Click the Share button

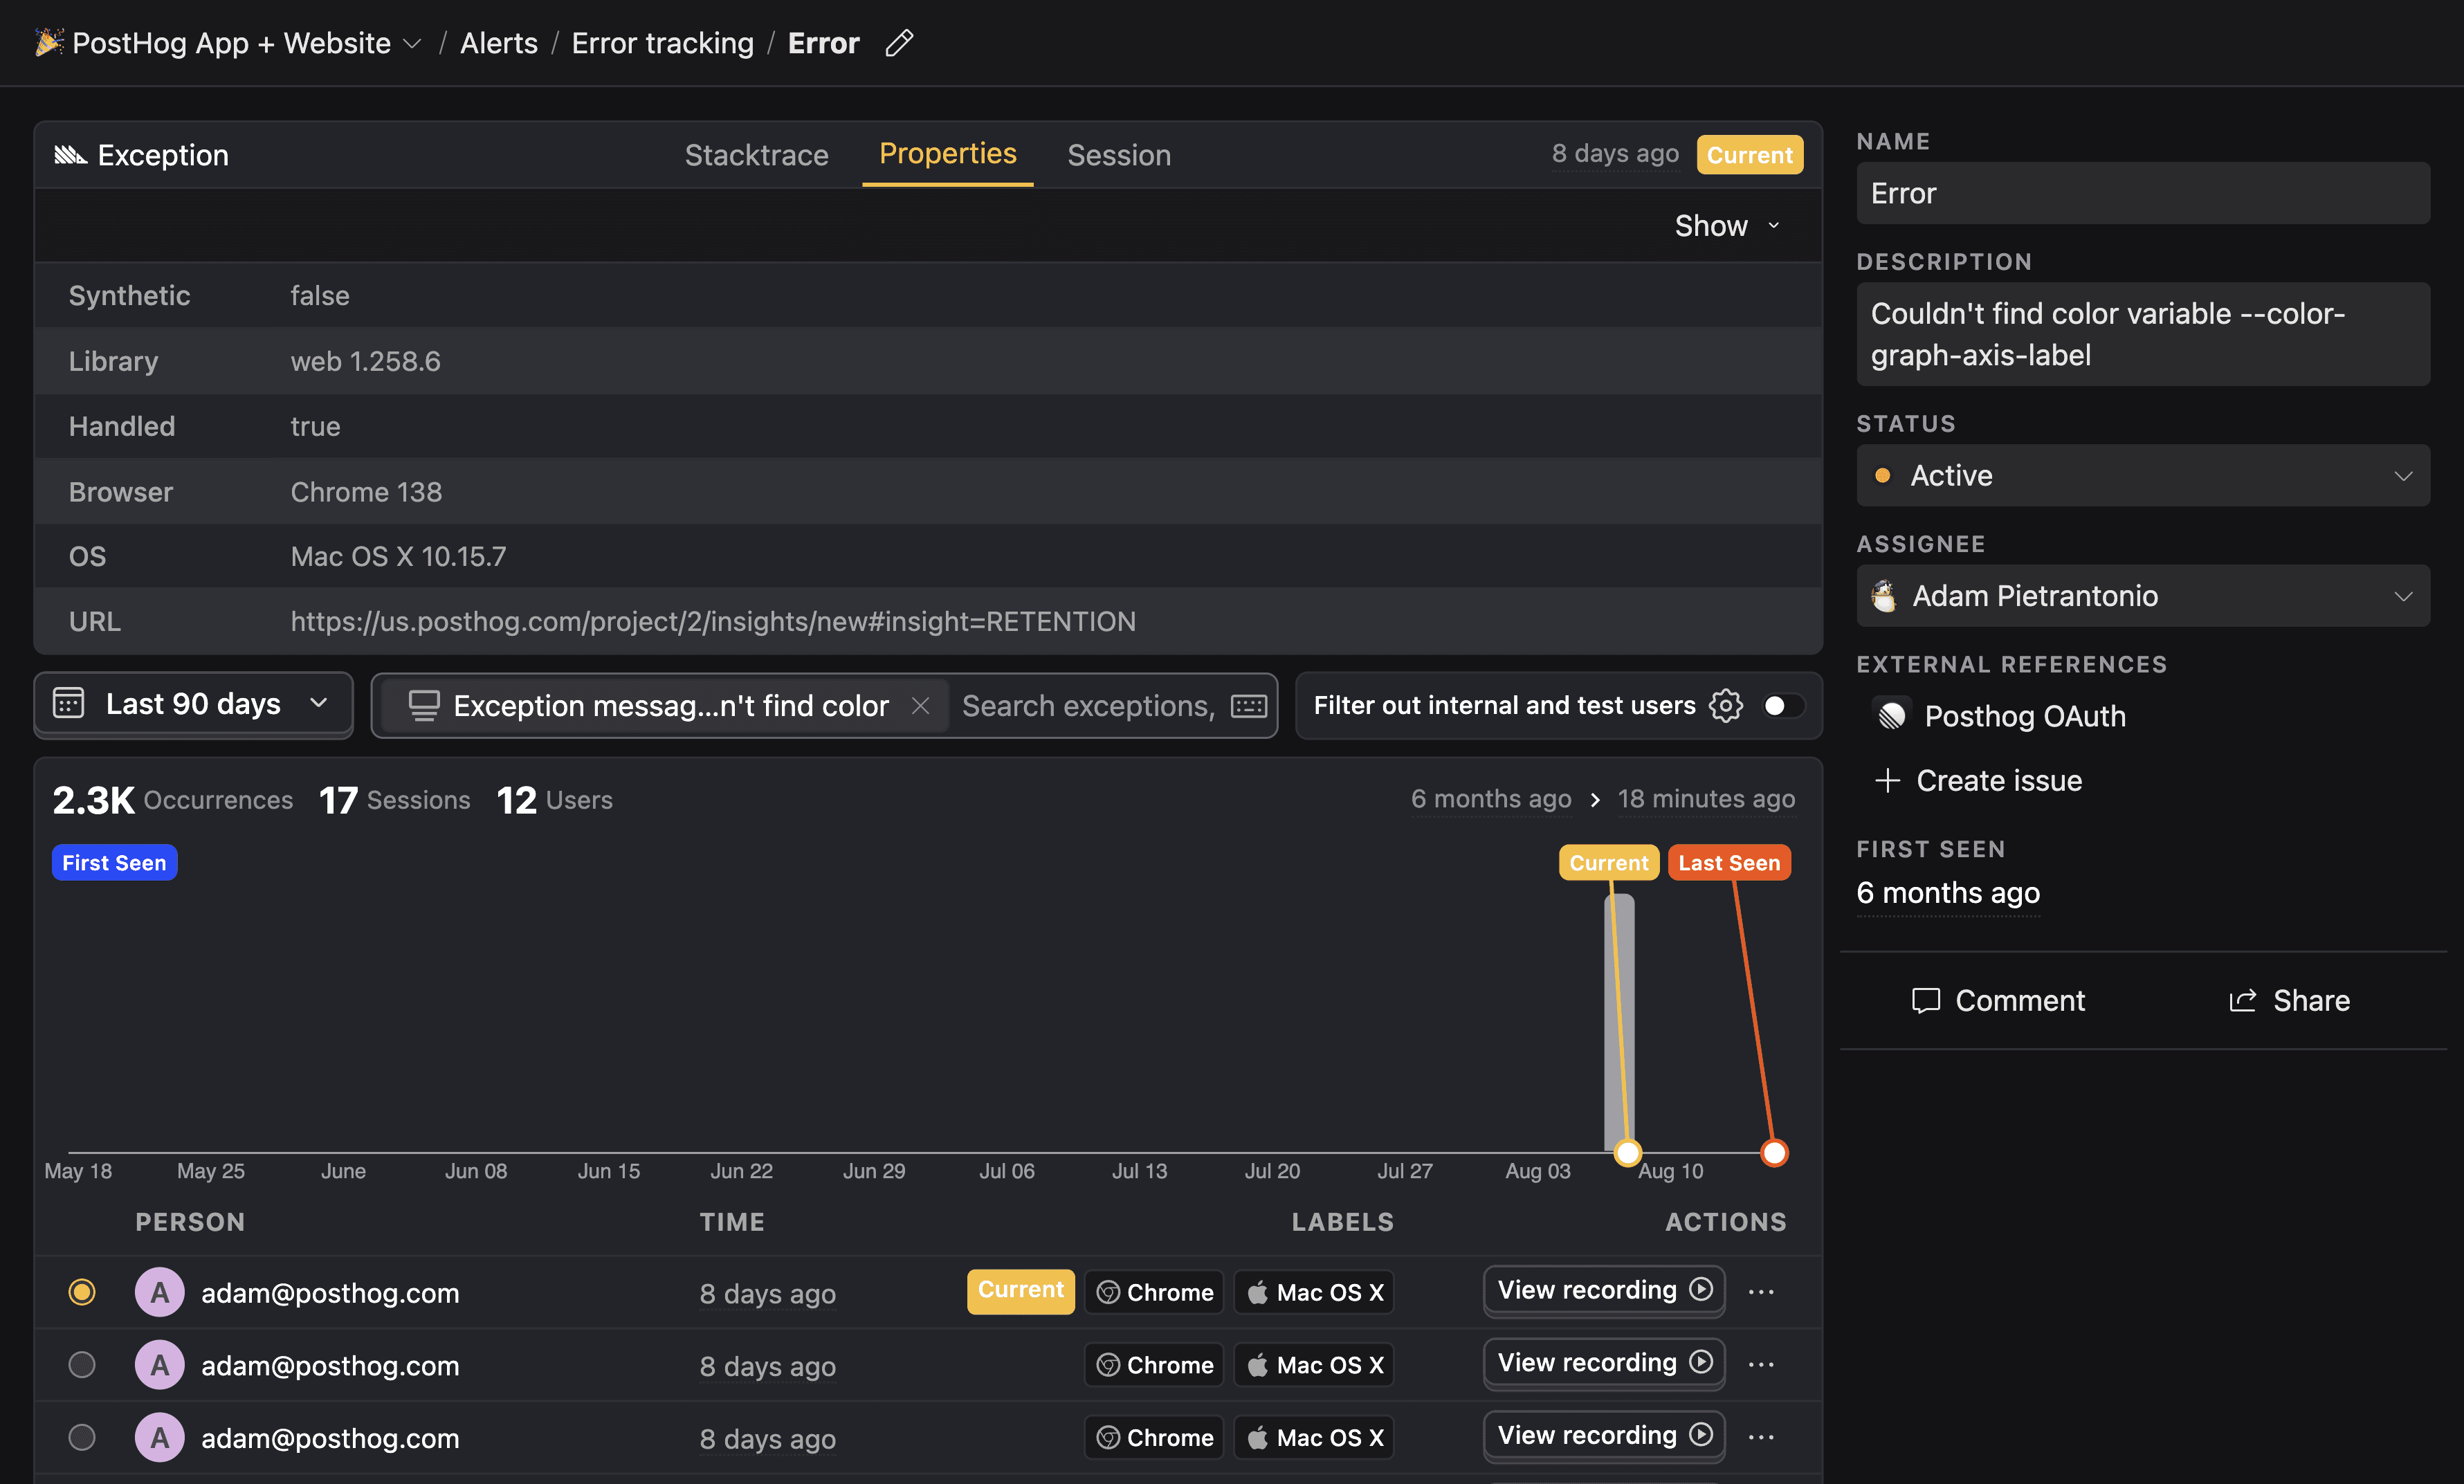[2289, 1001]
